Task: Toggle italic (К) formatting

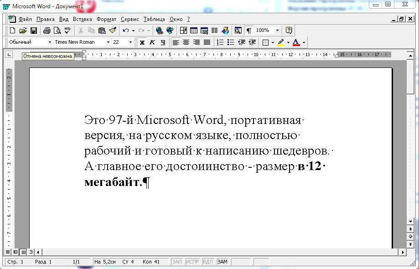Action: tap(152, 42)
